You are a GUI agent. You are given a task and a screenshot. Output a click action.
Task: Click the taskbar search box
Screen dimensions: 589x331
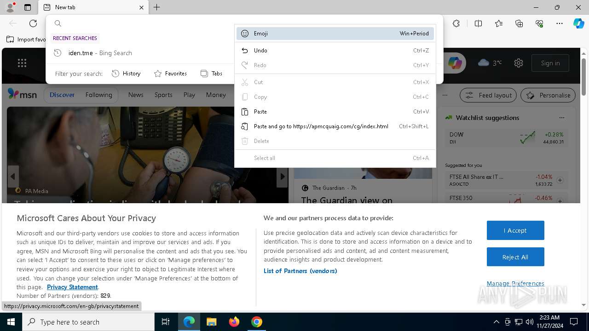tap(88, 322)
